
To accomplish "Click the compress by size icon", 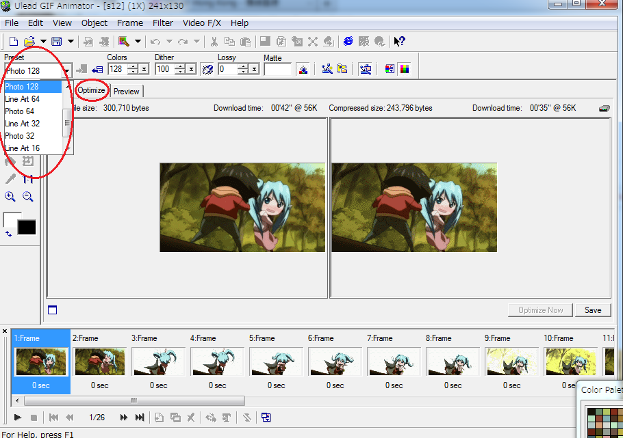I will tap(342, 70).
